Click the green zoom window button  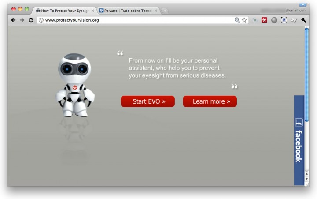pos(27,9)
